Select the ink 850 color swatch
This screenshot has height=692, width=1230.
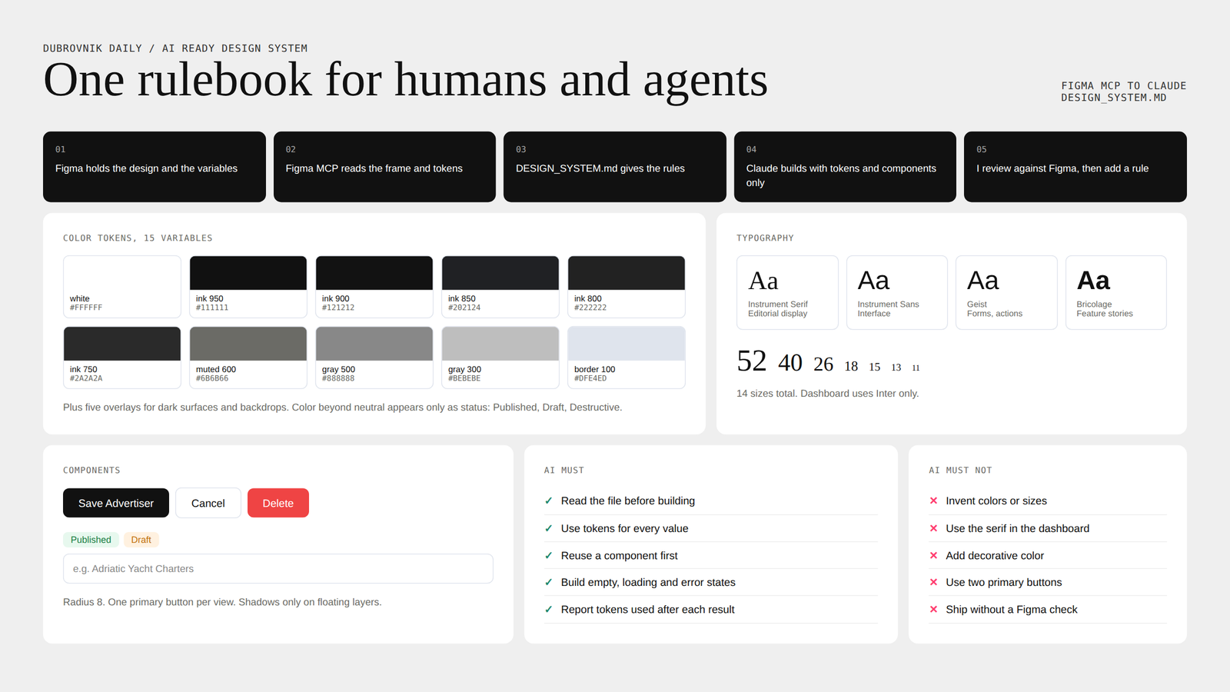point(500,287)
